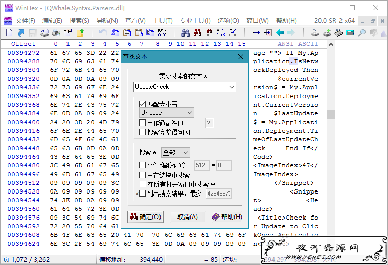Enable the 条件:偏移计算 checkbox
Viewport: 388px width, 265px height.
(x=142, y=165)
